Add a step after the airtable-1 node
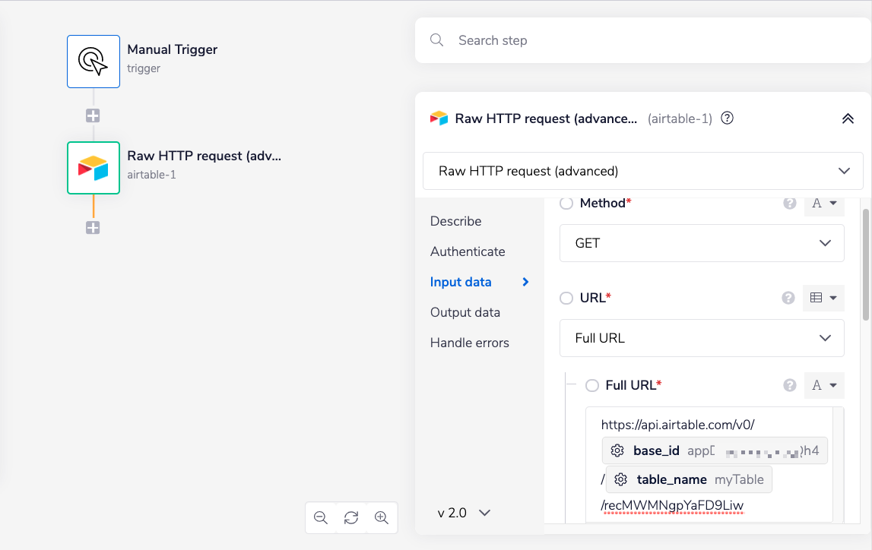The height and width of the screenshot is (550, 872). tap(93, 227)
